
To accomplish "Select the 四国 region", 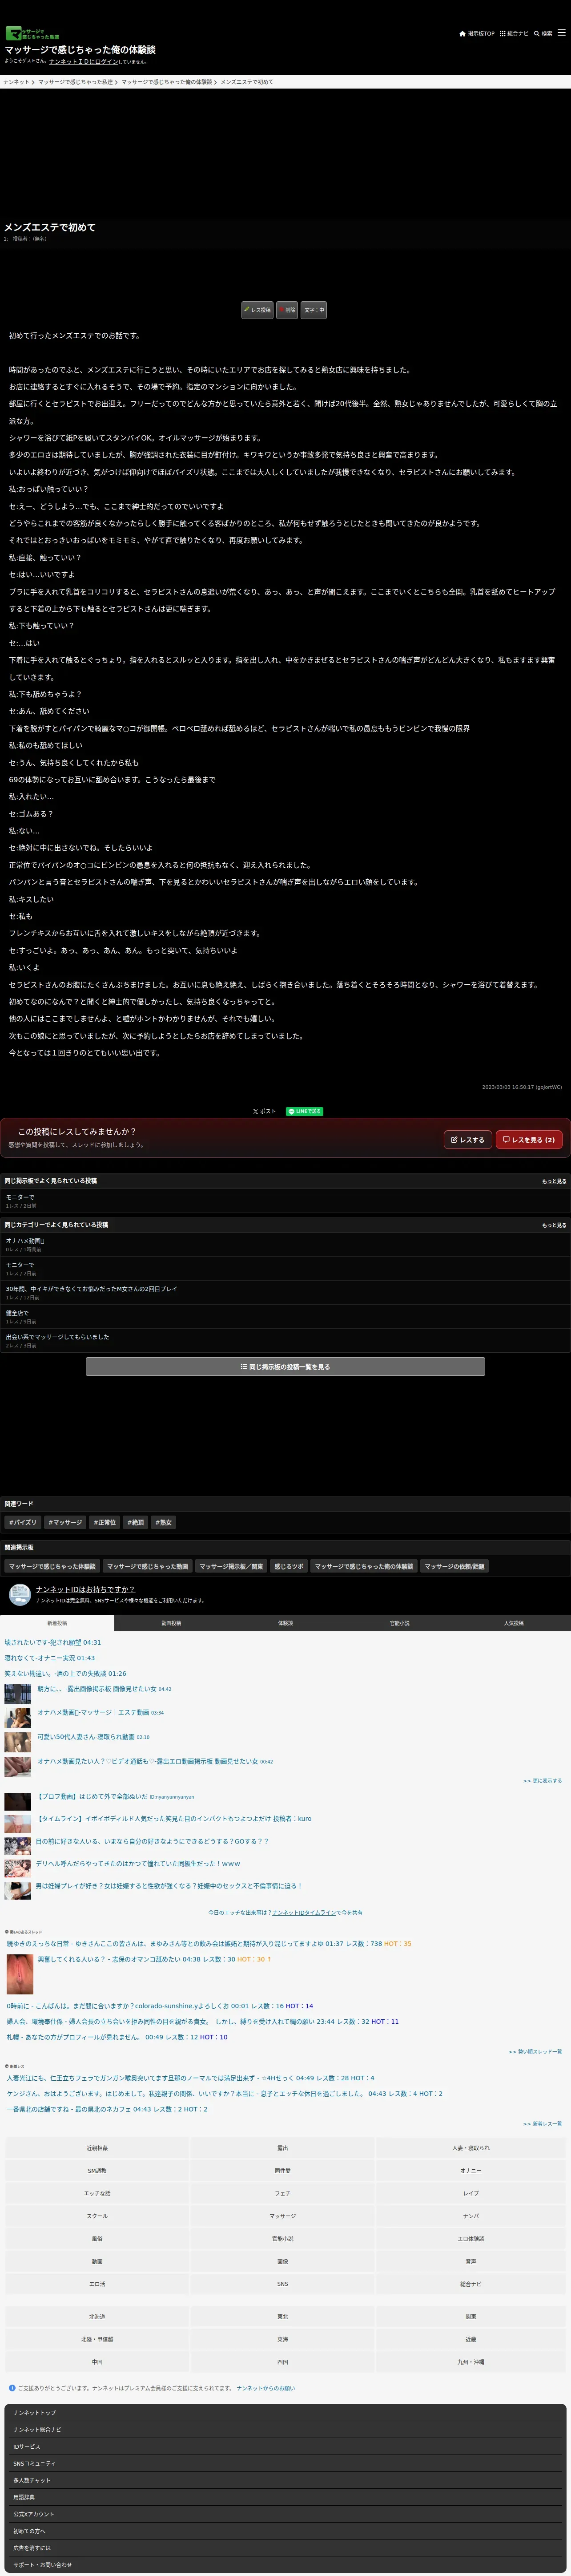I will [x=282, y=2361].
